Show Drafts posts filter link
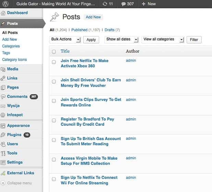The height and width of the screenshot is (192, 212). coord(109,30)
